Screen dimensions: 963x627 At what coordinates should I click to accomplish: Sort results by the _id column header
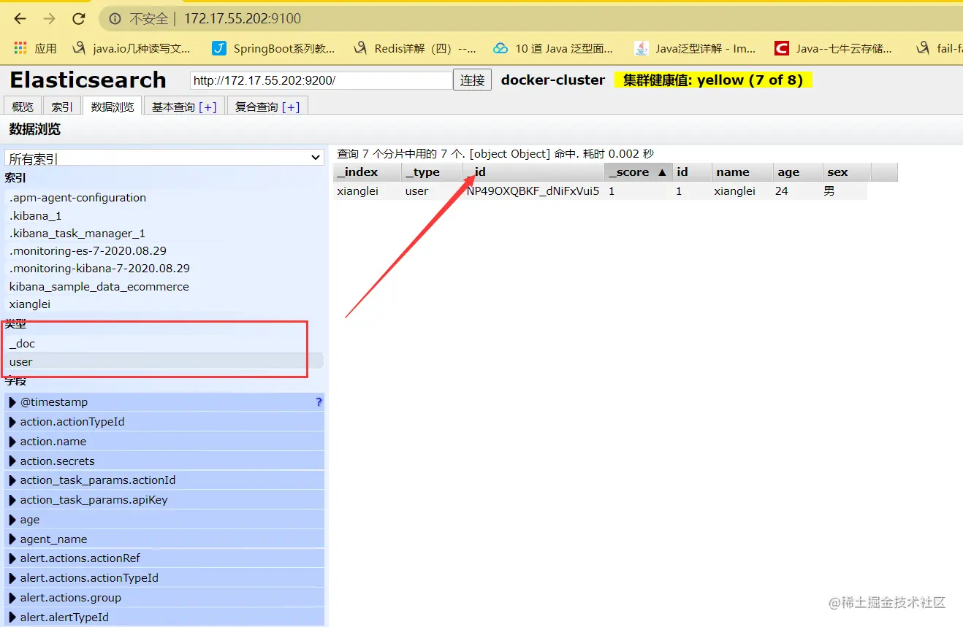click(534, 172)
